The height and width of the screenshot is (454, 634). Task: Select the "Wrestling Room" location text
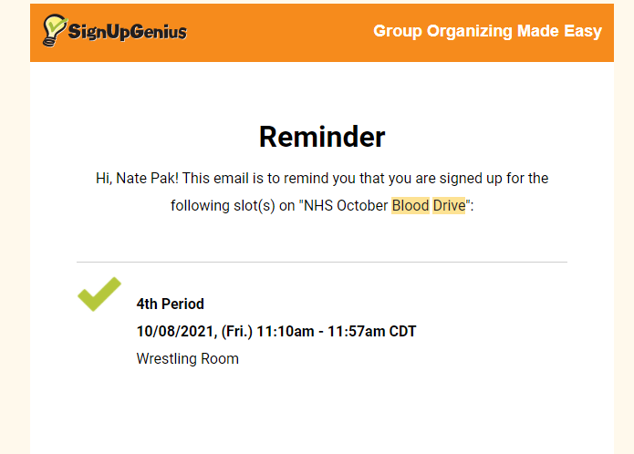[x=187, y=358]
